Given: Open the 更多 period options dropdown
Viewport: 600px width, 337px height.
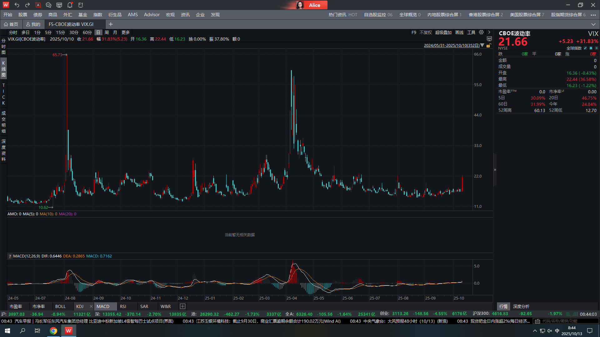Looking at the screenshot, I should (x=126, y=32).
